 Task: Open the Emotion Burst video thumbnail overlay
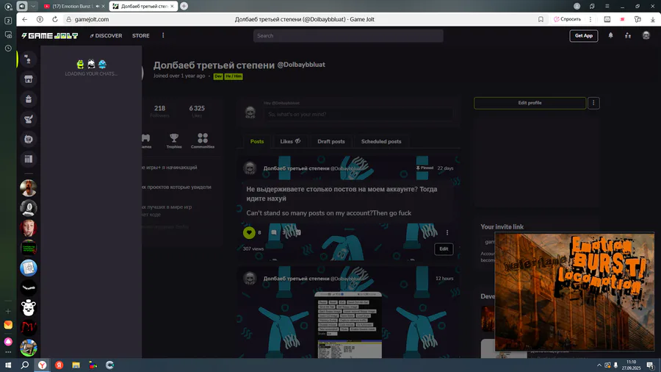tap(574, 291)
